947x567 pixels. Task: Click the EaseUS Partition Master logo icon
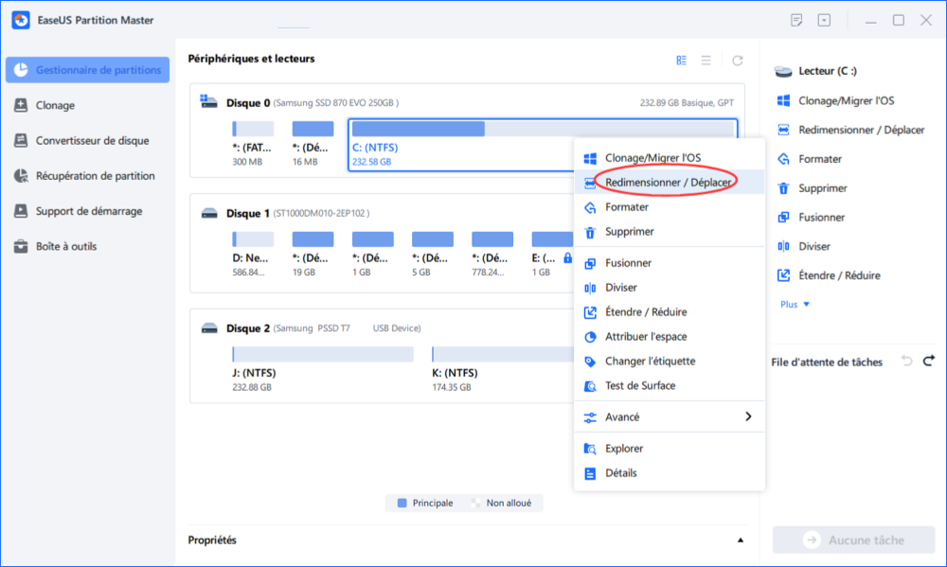tap(21, 20)
